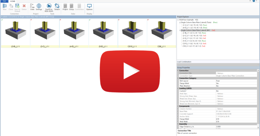260x136 pixels.
Task: Solve the Group using the calculator icon
Action: click(x=71, y=7)
